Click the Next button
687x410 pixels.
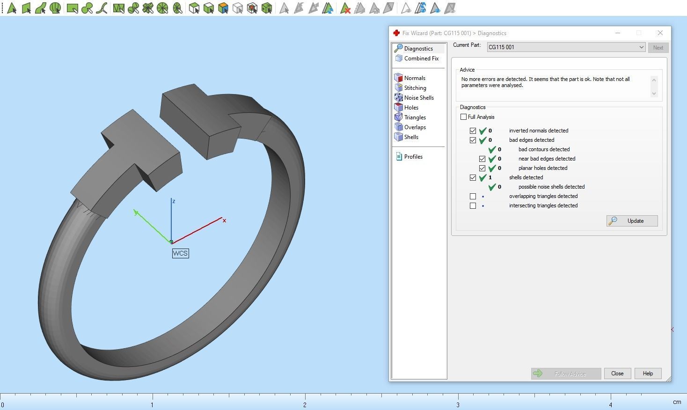(658, 48)
